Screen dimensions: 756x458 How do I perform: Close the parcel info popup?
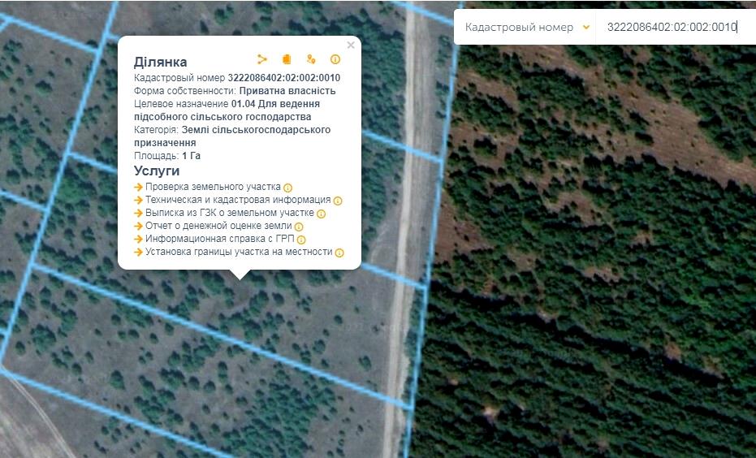(351, 45)
